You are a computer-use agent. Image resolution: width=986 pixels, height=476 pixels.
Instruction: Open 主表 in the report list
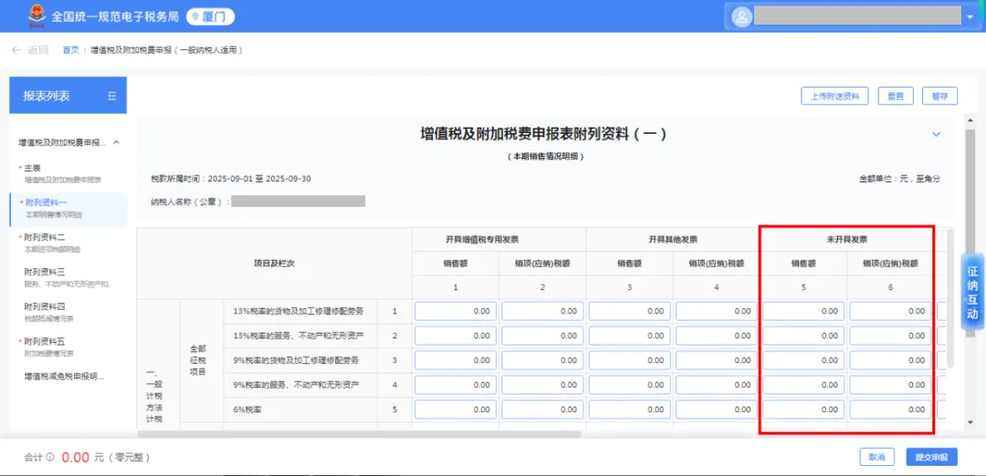click(x=33, y=168)
